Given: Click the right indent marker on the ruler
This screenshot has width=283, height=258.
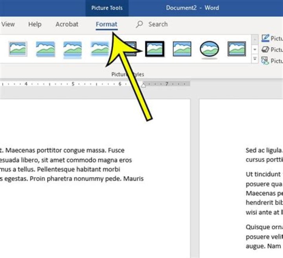Looking at the screenshot, I should click(x=143, y=85).
